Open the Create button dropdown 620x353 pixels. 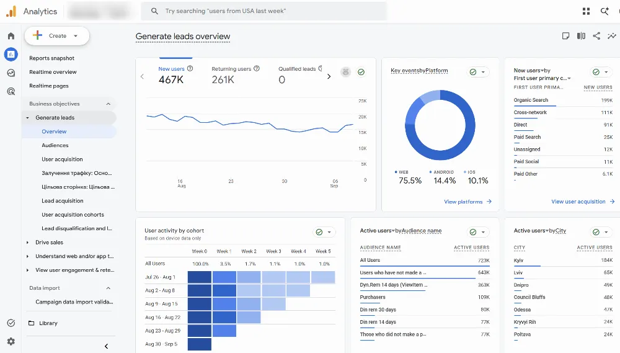coord(76,36)
